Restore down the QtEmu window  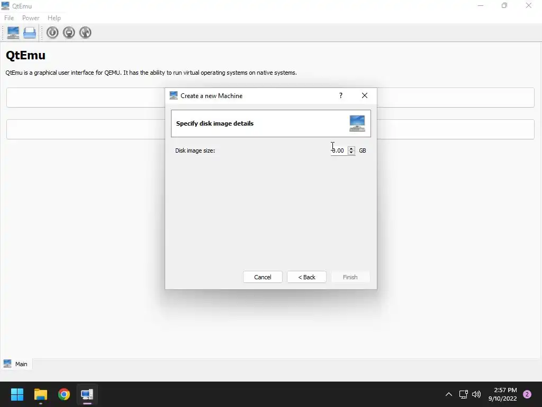click(x=504, y=6)
